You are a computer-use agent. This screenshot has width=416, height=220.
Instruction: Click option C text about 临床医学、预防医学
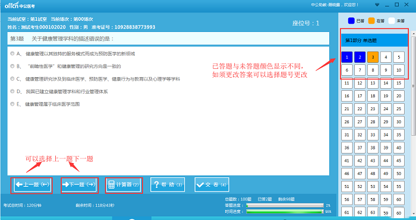(103, 79)
